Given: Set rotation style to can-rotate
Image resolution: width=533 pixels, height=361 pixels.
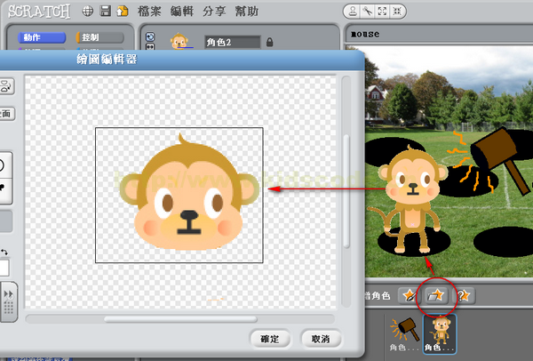Looking at the screenshot, I should (x=150, y=36).
